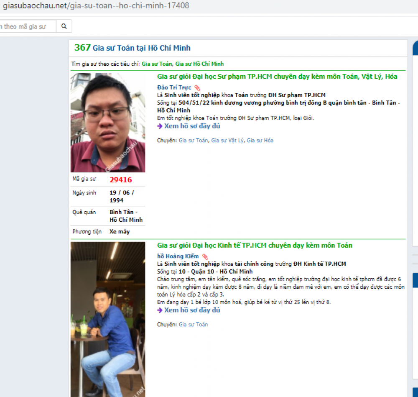Click 'Gia sư Toán' specialty in first listing
The width and height of the screenshot is (418, 397).
193,141
